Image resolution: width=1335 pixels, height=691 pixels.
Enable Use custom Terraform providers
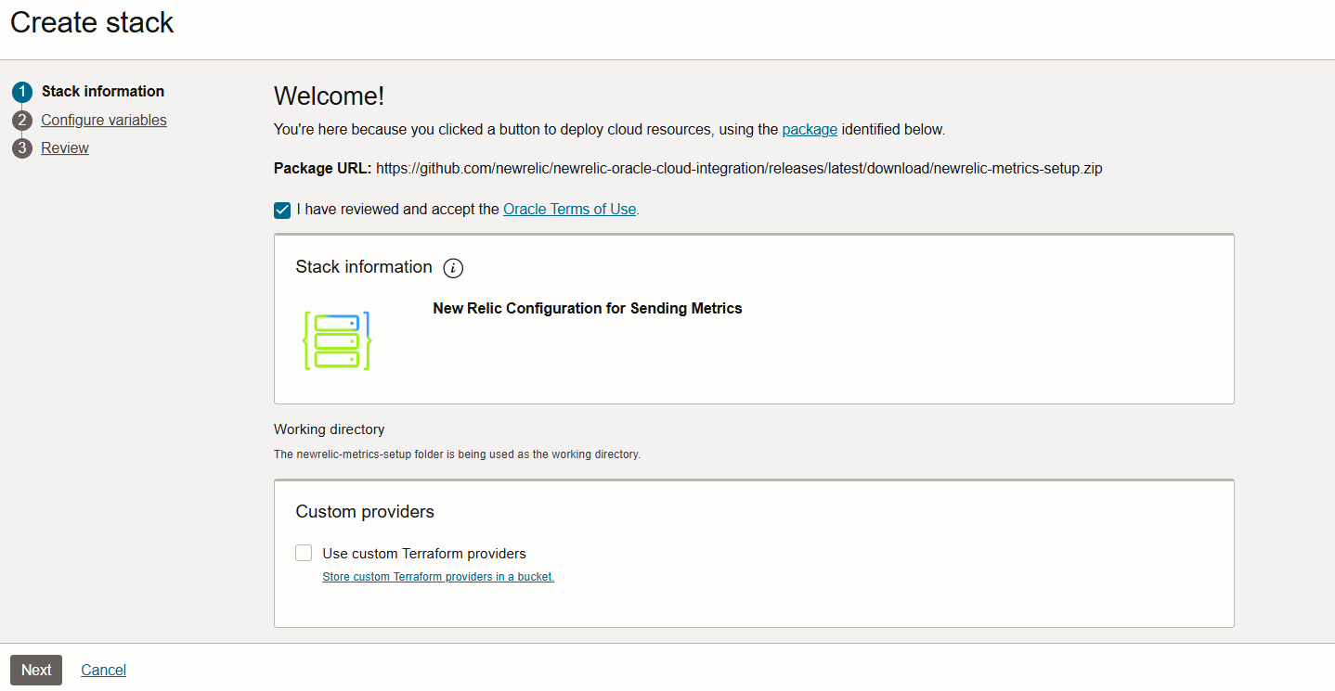pyautogui.click(x=304, y=552)
